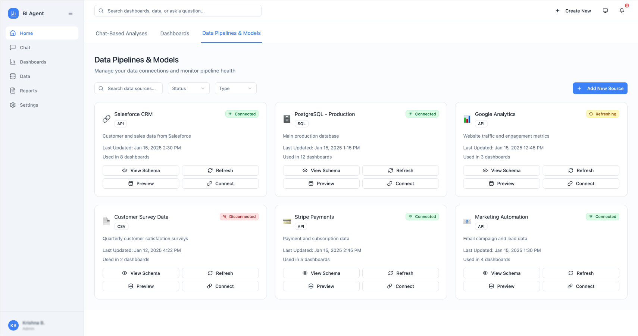Expand the Type filter dropdown
Screen dimensions: 638x336
pyautogui.click(x=235, y=88)
